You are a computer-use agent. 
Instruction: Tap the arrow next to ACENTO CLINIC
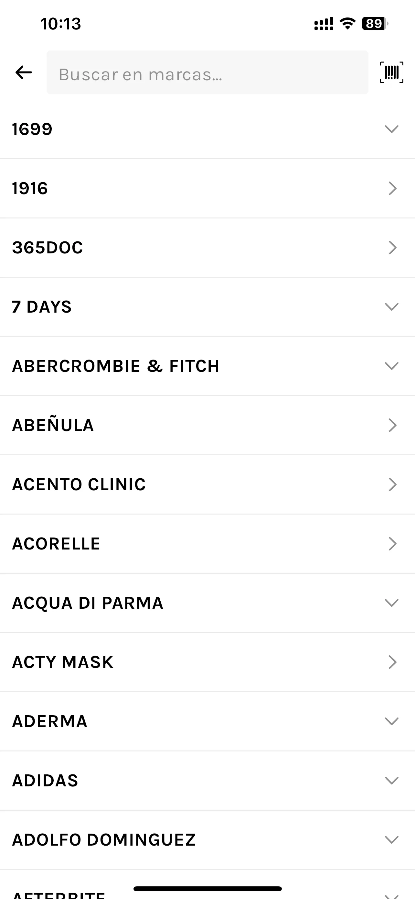coord(392,484)
